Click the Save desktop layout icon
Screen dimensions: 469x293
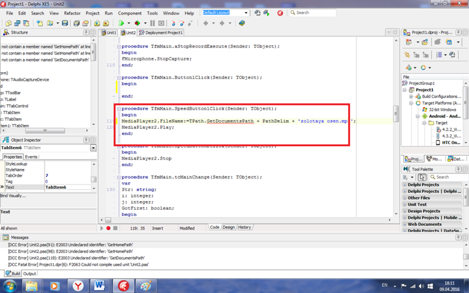point(257,13)
